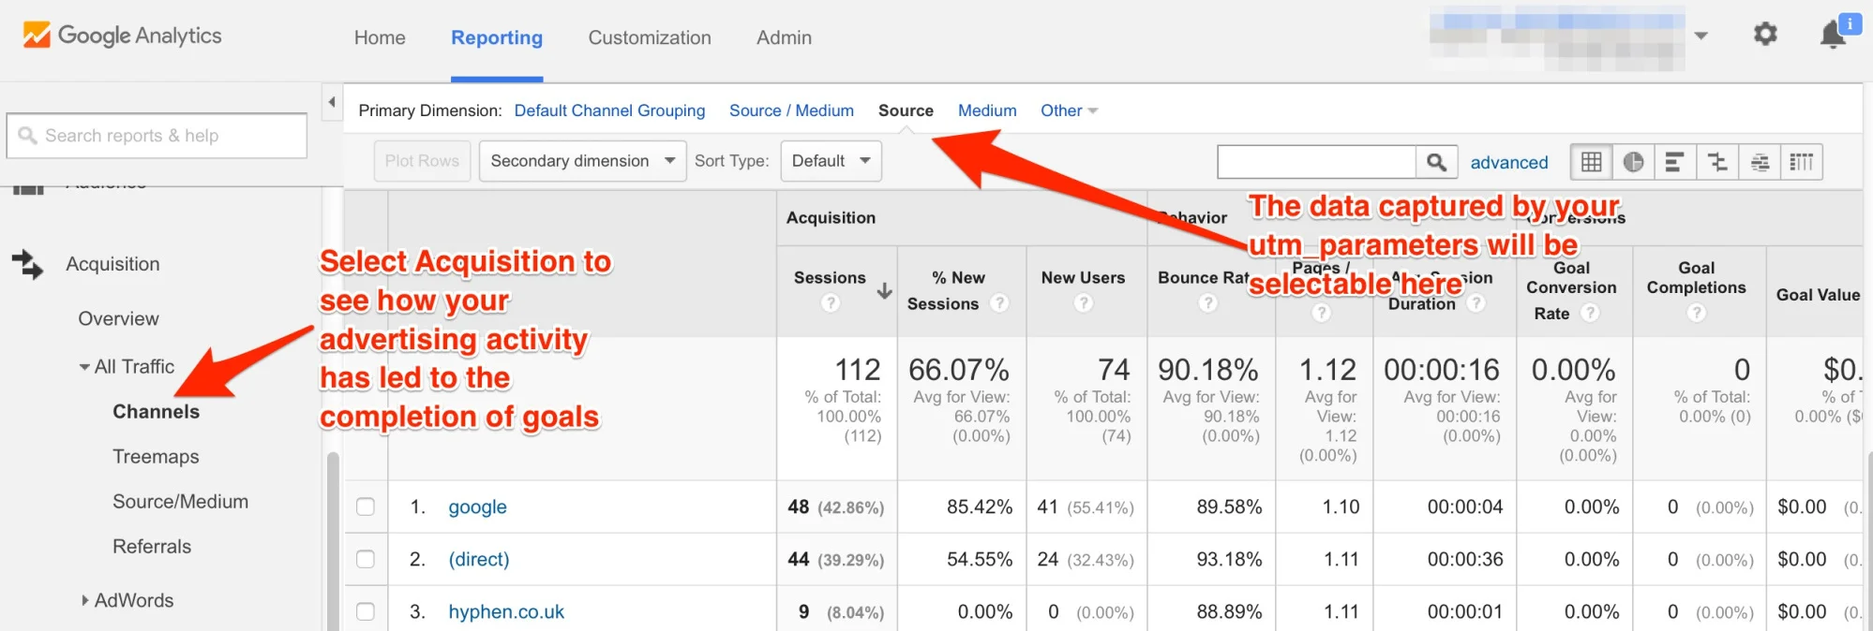Switch to Pivot table view icon
This screenshot has height=631, width=1873.
point(1802,162)
